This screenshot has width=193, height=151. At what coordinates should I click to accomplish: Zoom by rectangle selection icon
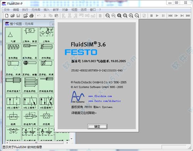(125, 16)
